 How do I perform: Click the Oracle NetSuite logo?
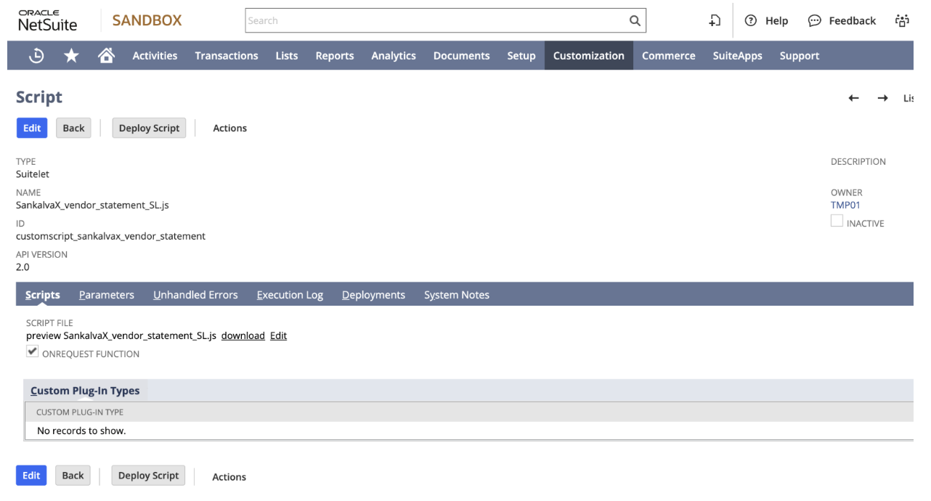pos(48,21)
